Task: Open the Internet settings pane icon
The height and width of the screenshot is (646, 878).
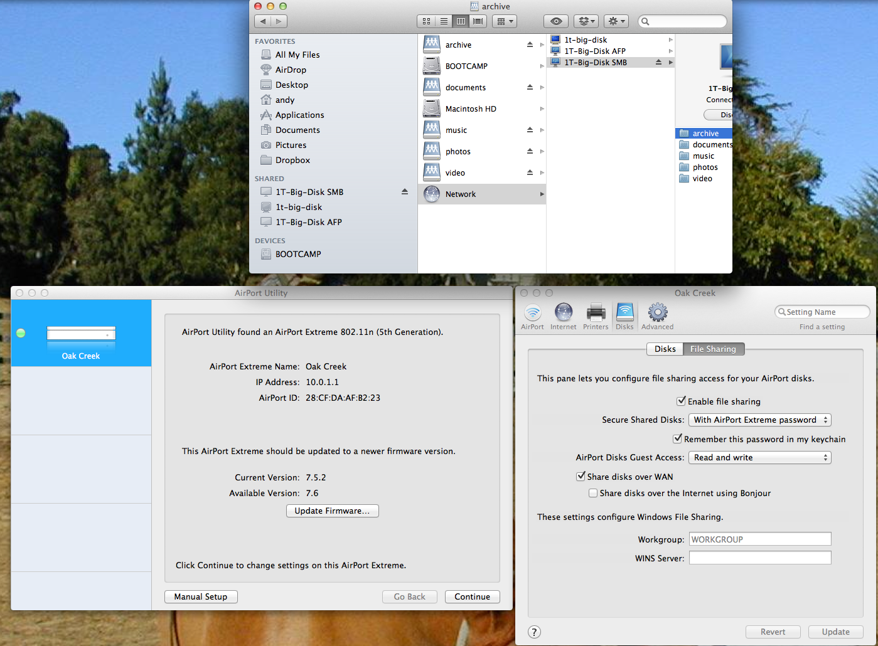Action: 563,317
